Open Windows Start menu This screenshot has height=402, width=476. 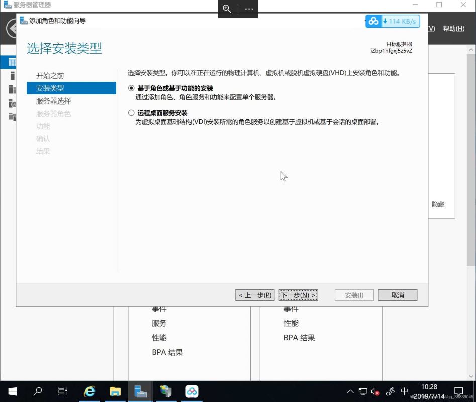[x=12, y=391]
